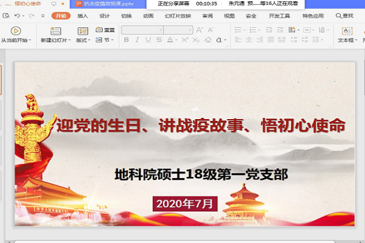Click the decrease font size A- icon
Viewport: 365px width, 243px height.
[211, 30]
